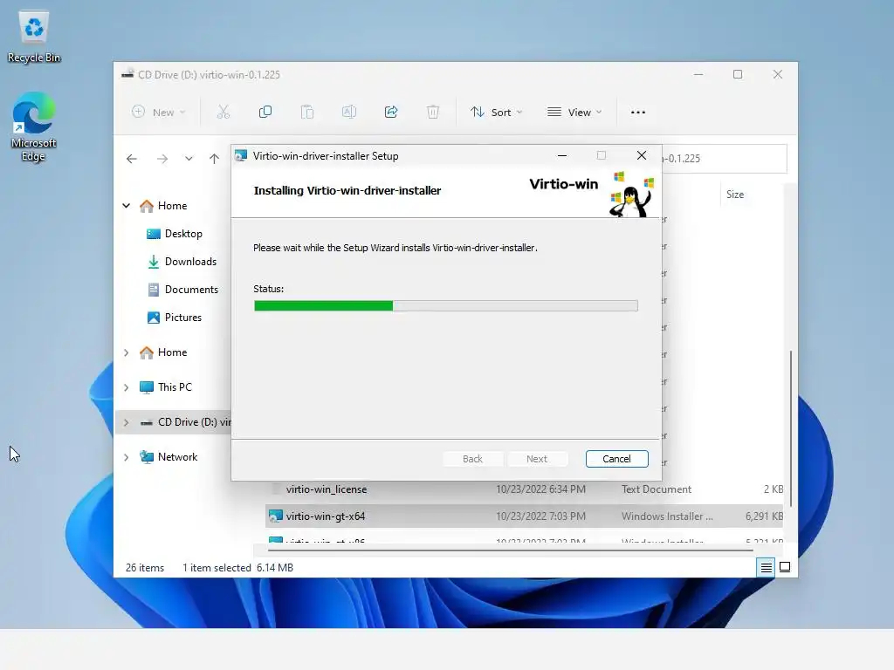Click the Paste clipboard icon in Explorer

[306, 113]
